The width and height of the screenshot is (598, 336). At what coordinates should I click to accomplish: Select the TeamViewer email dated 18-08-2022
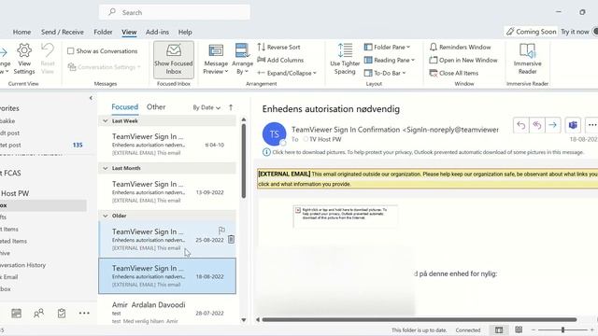(x=167, y=276)
